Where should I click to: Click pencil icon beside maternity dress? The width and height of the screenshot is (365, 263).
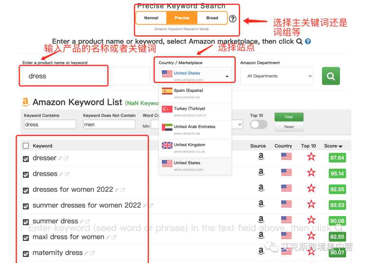87,253
